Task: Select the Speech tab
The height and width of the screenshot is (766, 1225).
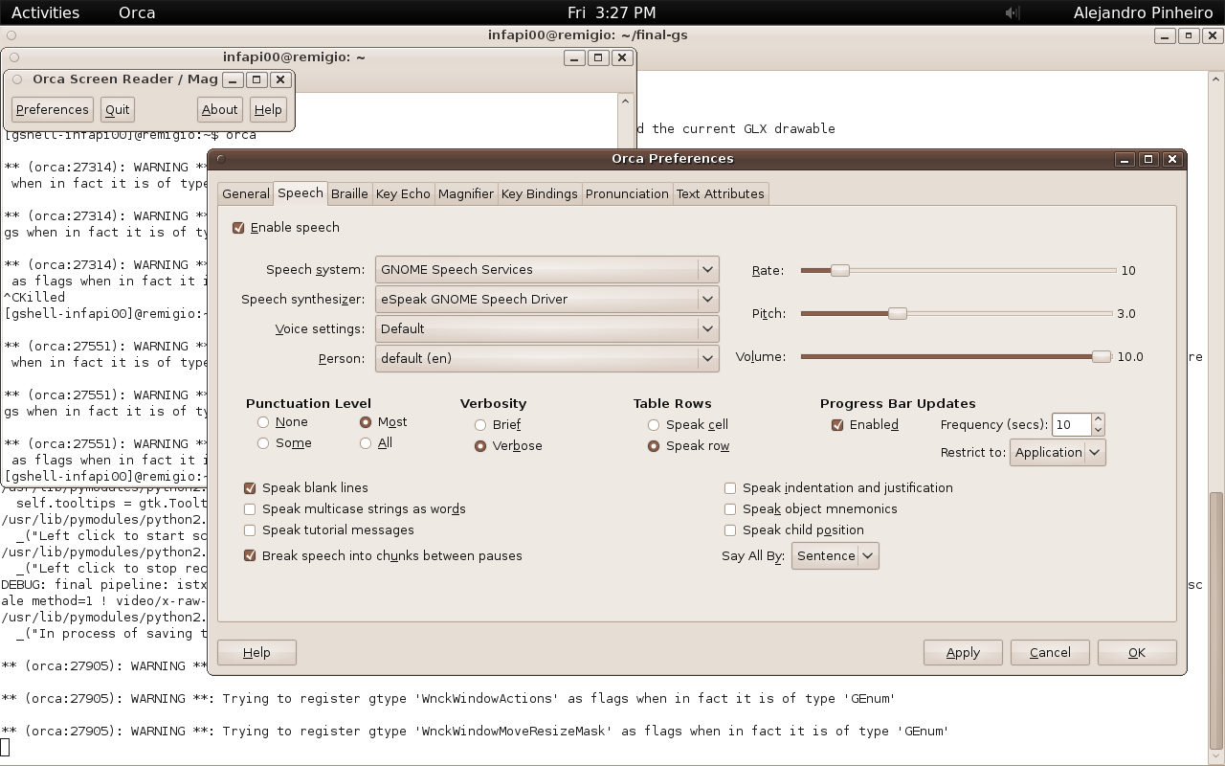Action: tap(301, 192)
